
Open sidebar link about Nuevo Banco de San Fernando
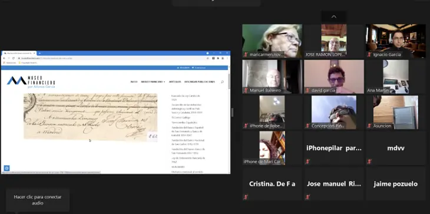click(x=188, y=151)
